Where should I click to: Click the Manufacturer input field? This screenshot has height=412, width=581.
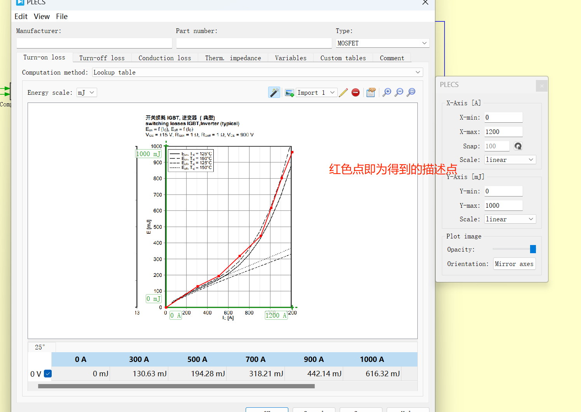coord(94,43)
